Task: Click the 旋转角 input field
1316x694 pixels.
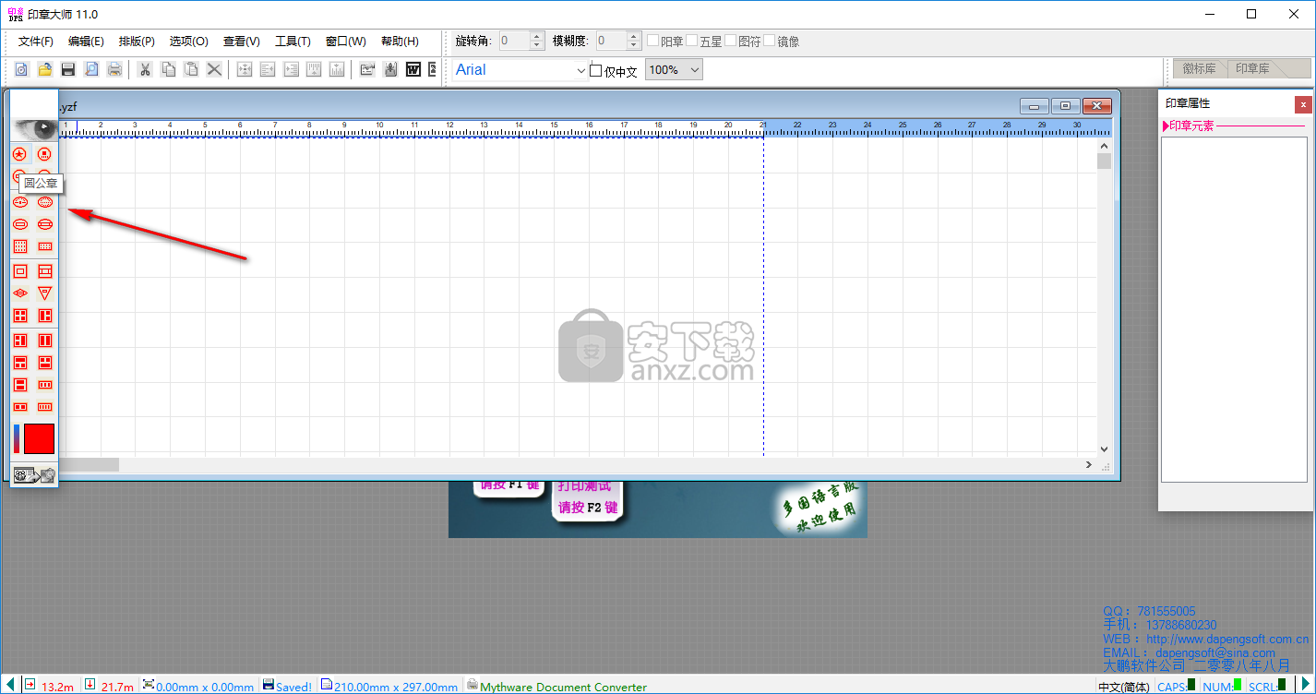Action: 514,41
